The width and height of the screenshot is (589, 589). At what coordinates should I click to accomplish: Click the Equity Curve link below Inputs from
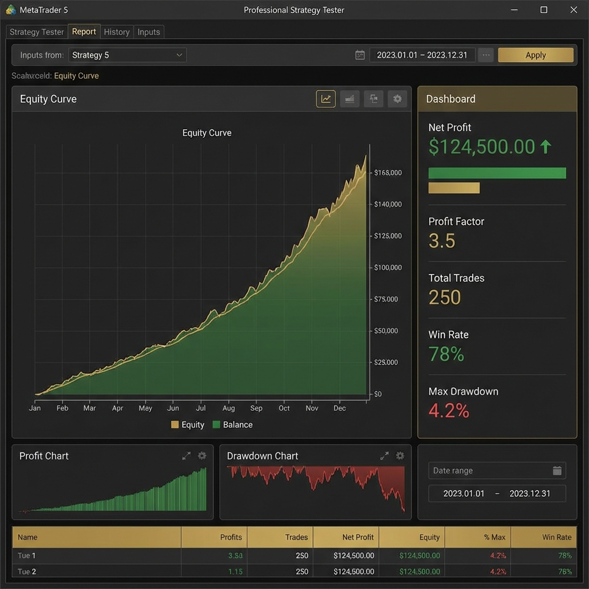[x=78, y=75]
